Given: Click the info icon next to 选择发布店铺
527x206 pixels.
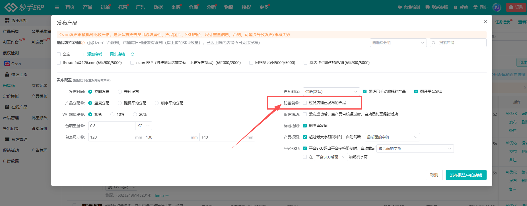Looking at the screenshot, I should pyautogui.click(x=83, y=43).
